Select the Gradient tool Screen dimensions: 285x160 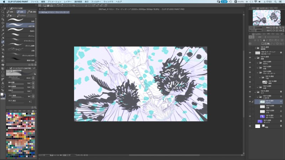pos(3,68)
